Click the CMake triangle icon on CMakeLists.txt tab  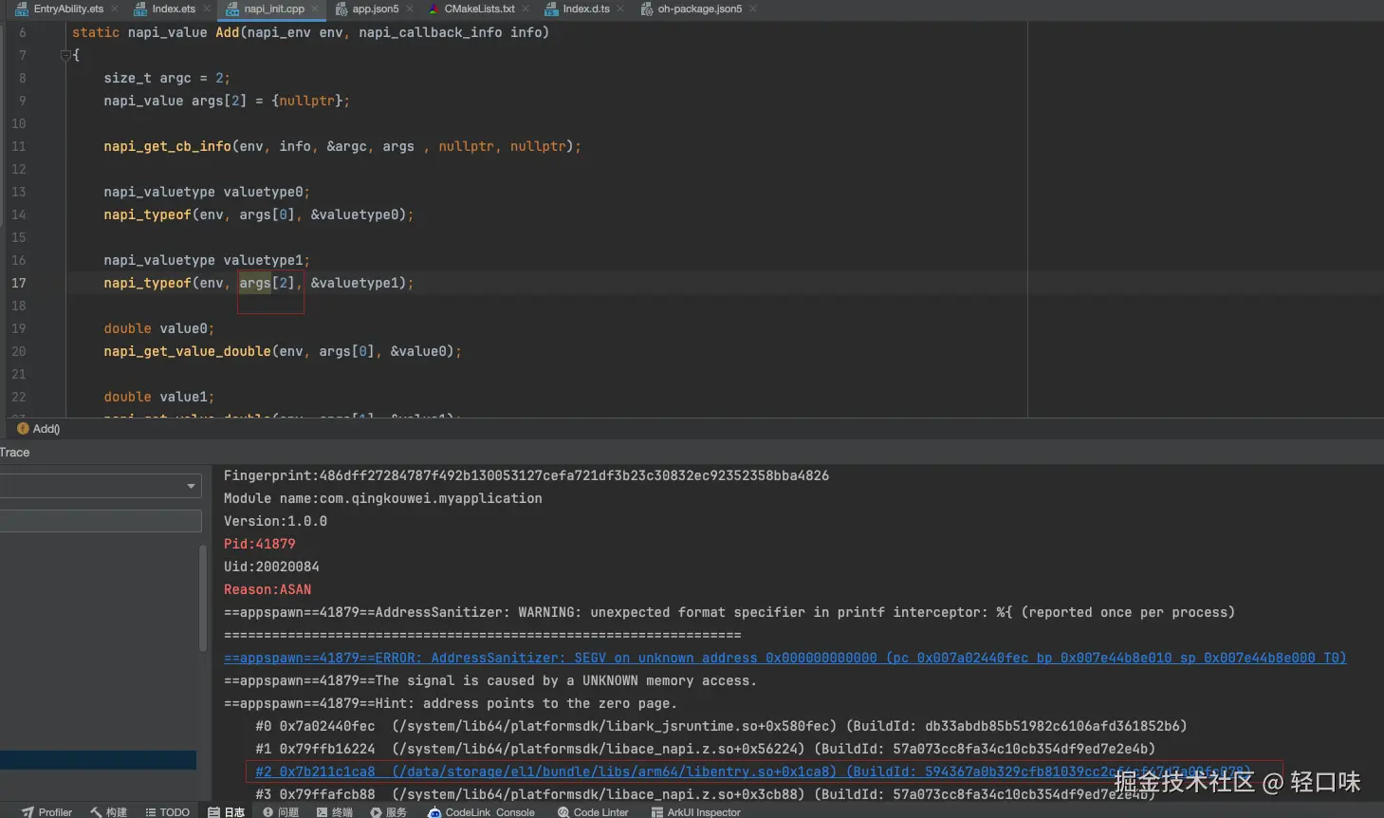[434, 9]
